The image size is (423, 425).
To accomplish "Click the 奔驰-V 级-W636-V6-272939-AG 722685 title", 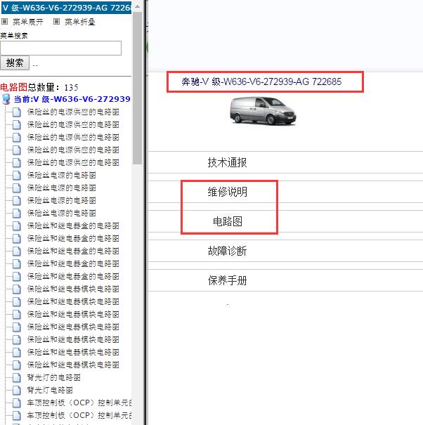I will 261,81.
